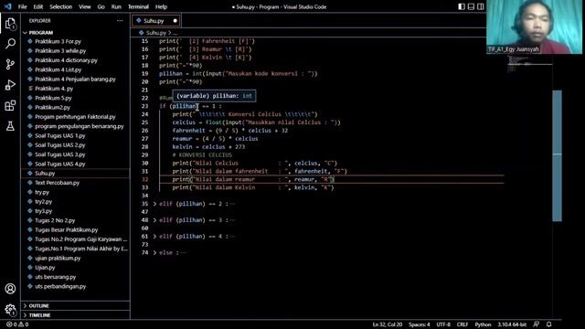Screen dimensions: 585x329
Task: Click CRLF line ending setting
Action: pyautogui.click(x=463, y=324)
